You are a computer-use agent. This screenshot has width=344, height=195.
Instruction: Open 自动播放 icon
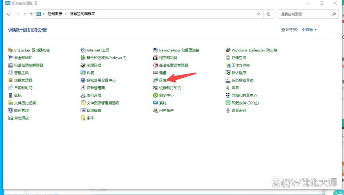[11, 118]
